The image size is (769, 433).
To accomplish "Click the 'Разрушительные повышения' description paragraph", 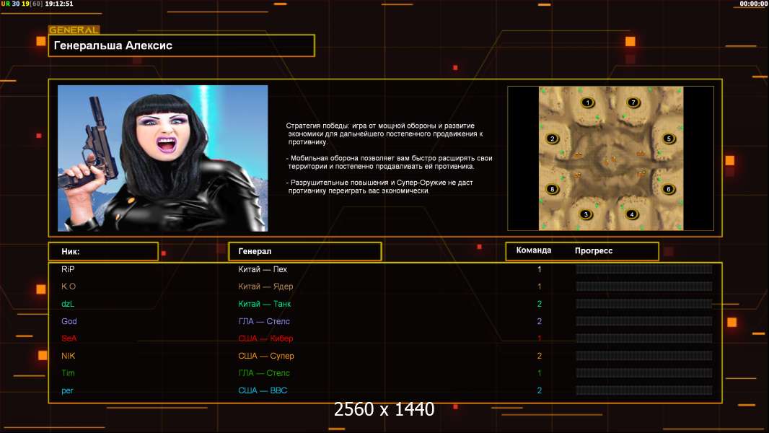I will (x=379, y=187).
